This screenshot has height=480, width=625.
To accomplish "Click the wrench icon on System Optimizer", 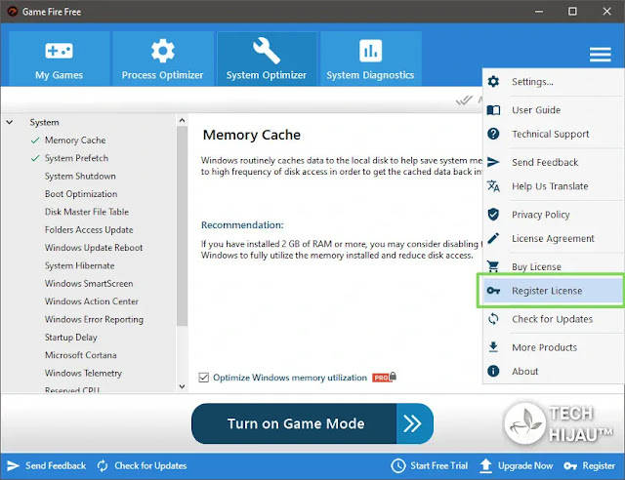I will point(267,51).
